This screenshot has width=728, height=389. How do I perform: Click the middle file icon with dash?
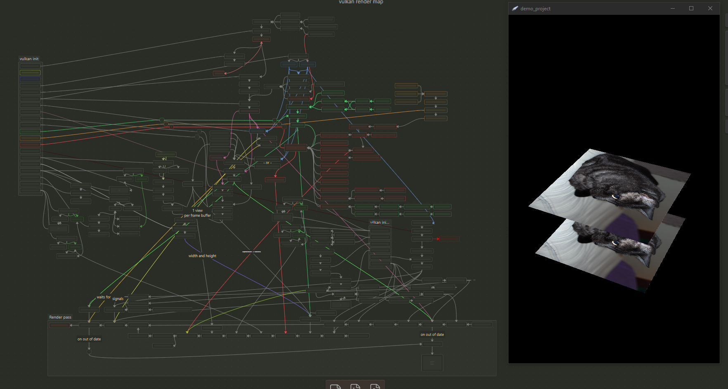355,386
